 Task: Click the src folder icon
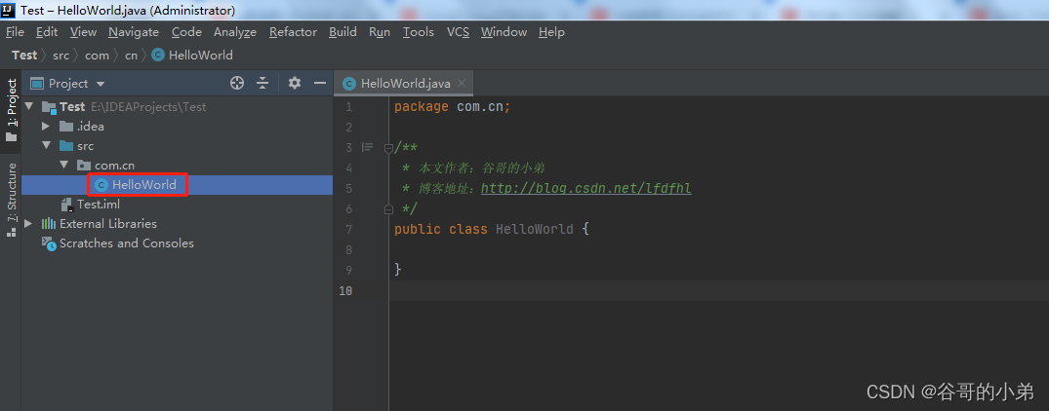pos(66,145)
